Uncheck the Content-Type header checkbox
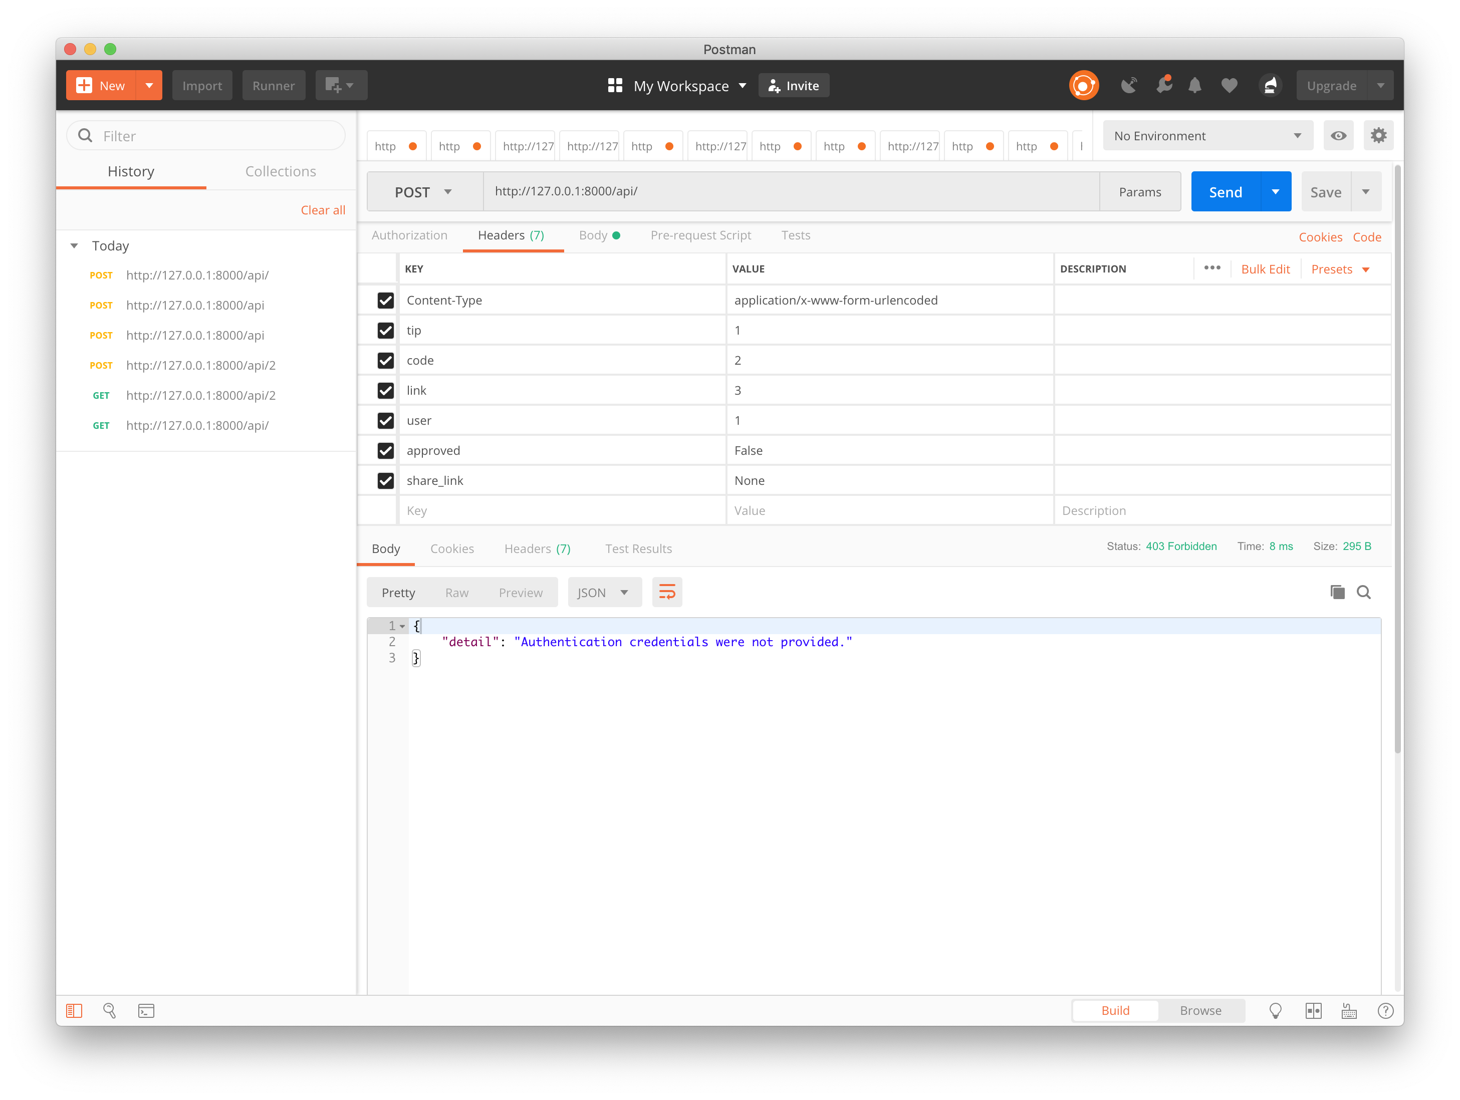Image resolution: width=1460 pixels, height=1100 pixels. tap(385, 301)
